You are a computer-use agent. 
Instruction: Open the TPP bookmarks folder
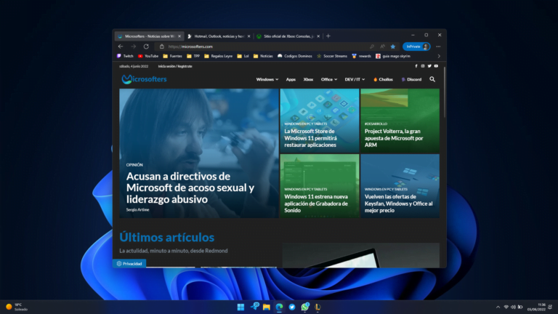click(x=193, y=56)
